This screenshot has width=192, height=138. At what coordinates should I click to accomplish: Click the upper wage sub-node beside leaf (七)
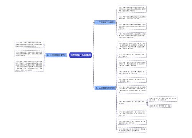pyautogui.click(x=163, y=99)
